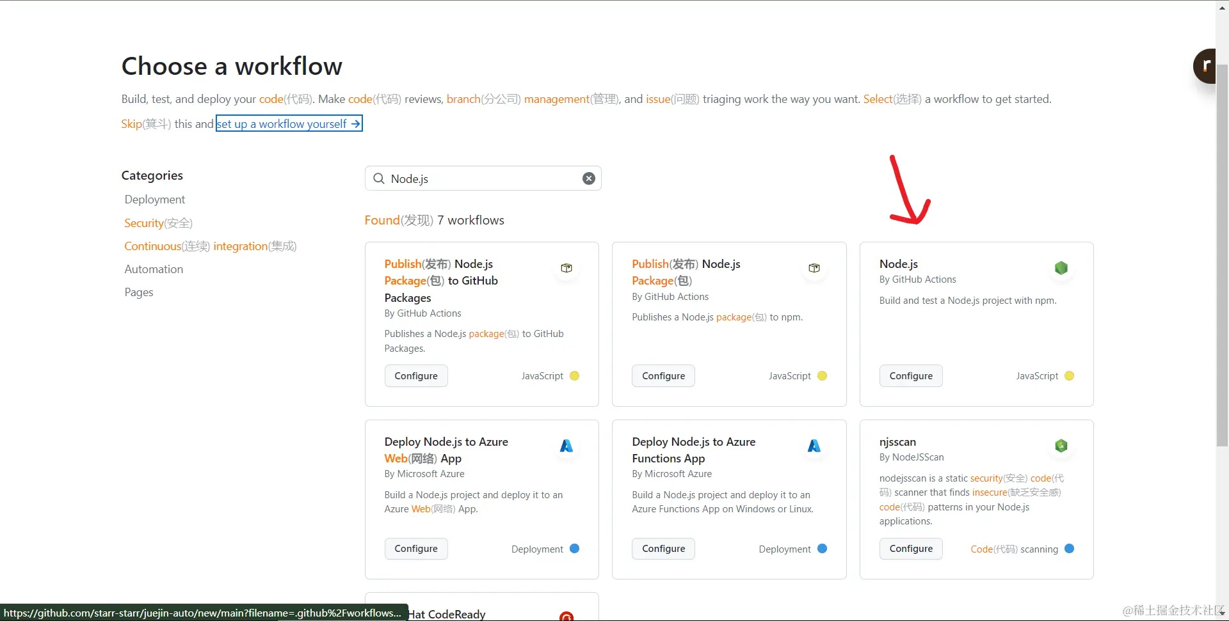The height and width of the screenshot is (621, 1229).
Task: Click the package icon on the Publish Node.js Package card
Action: point(814,268)
